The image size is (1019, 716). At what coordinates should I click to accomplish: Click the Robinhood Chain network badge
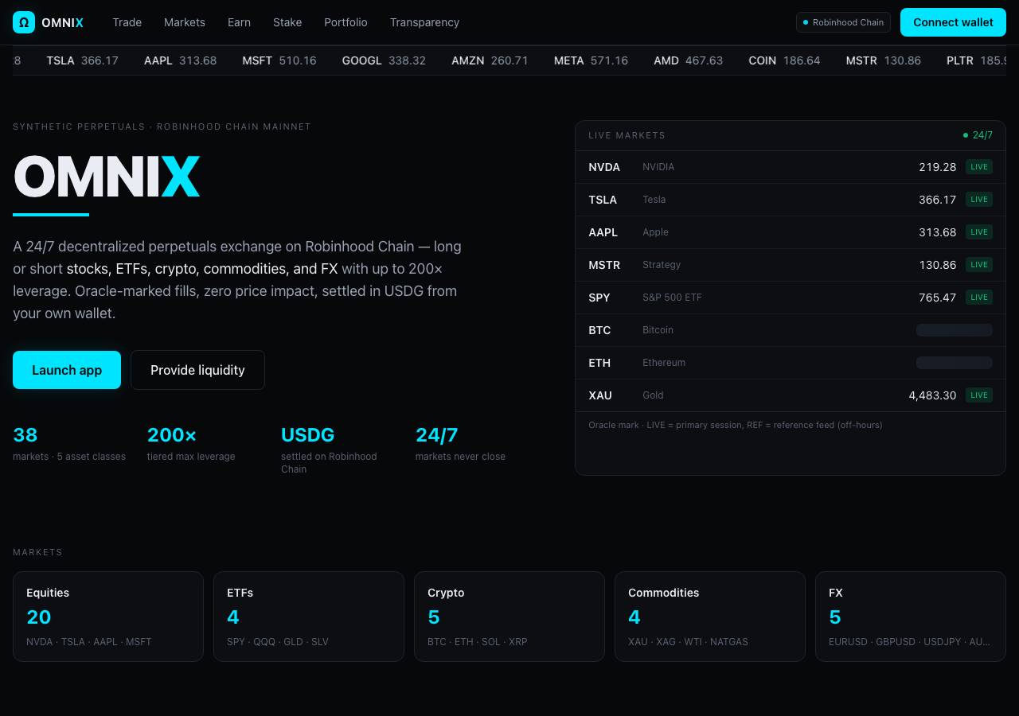843,22
